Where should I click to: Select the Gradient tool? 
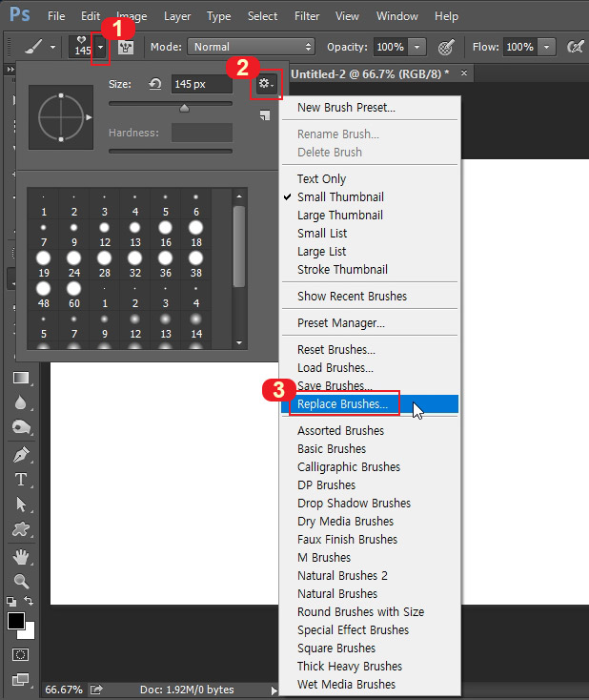coord(21,378)
